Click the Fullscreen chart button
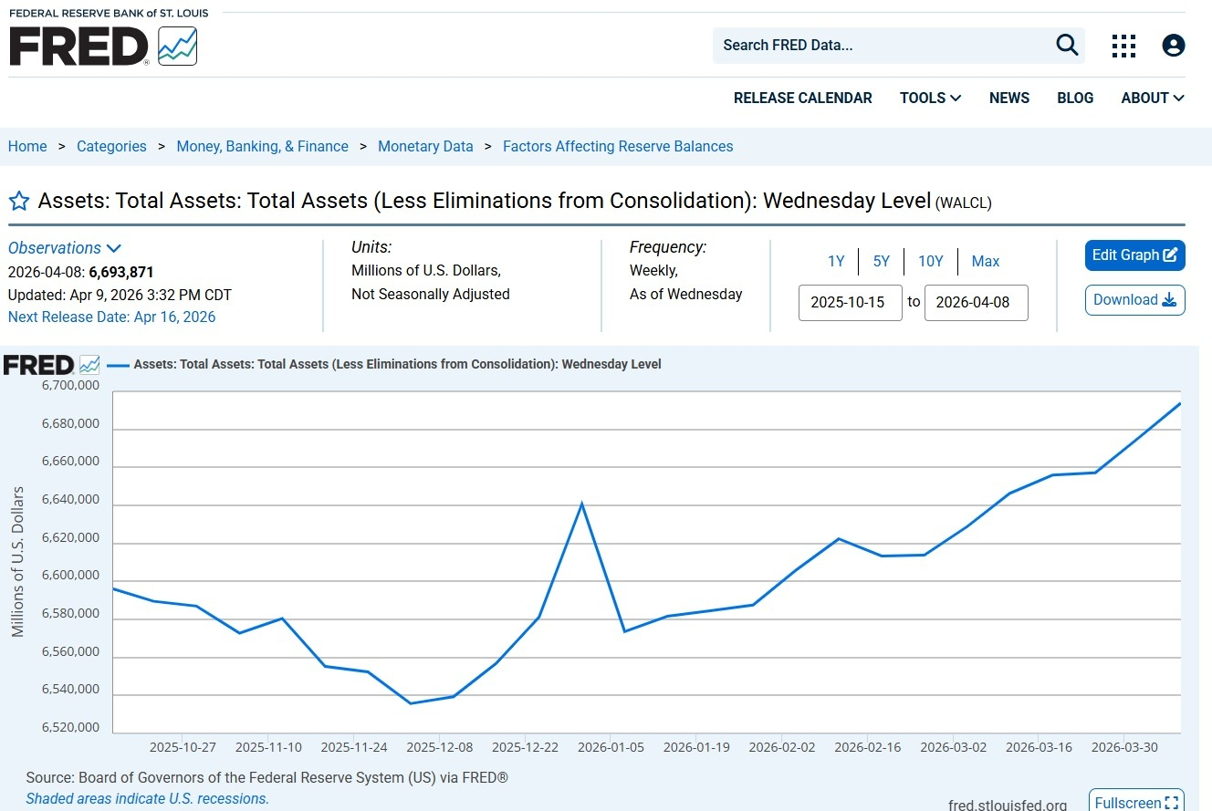This screenshot has height=811, width=1212. pos(1136,802)
